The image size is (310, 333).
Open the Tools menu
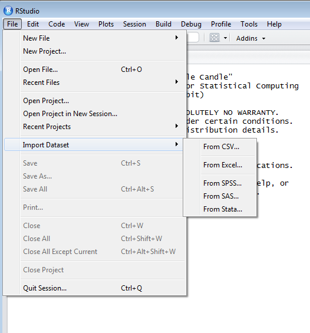coord(249,24)
